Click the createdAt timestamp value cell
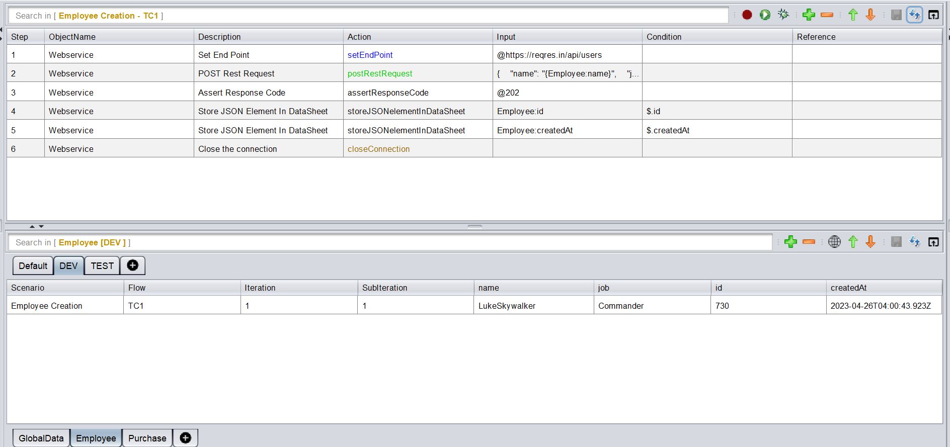The height and width of the screenshot is (447, 950). (884, 306)
